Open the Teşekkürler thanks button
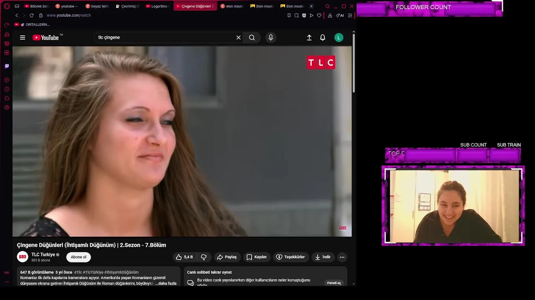 [290, 257]
